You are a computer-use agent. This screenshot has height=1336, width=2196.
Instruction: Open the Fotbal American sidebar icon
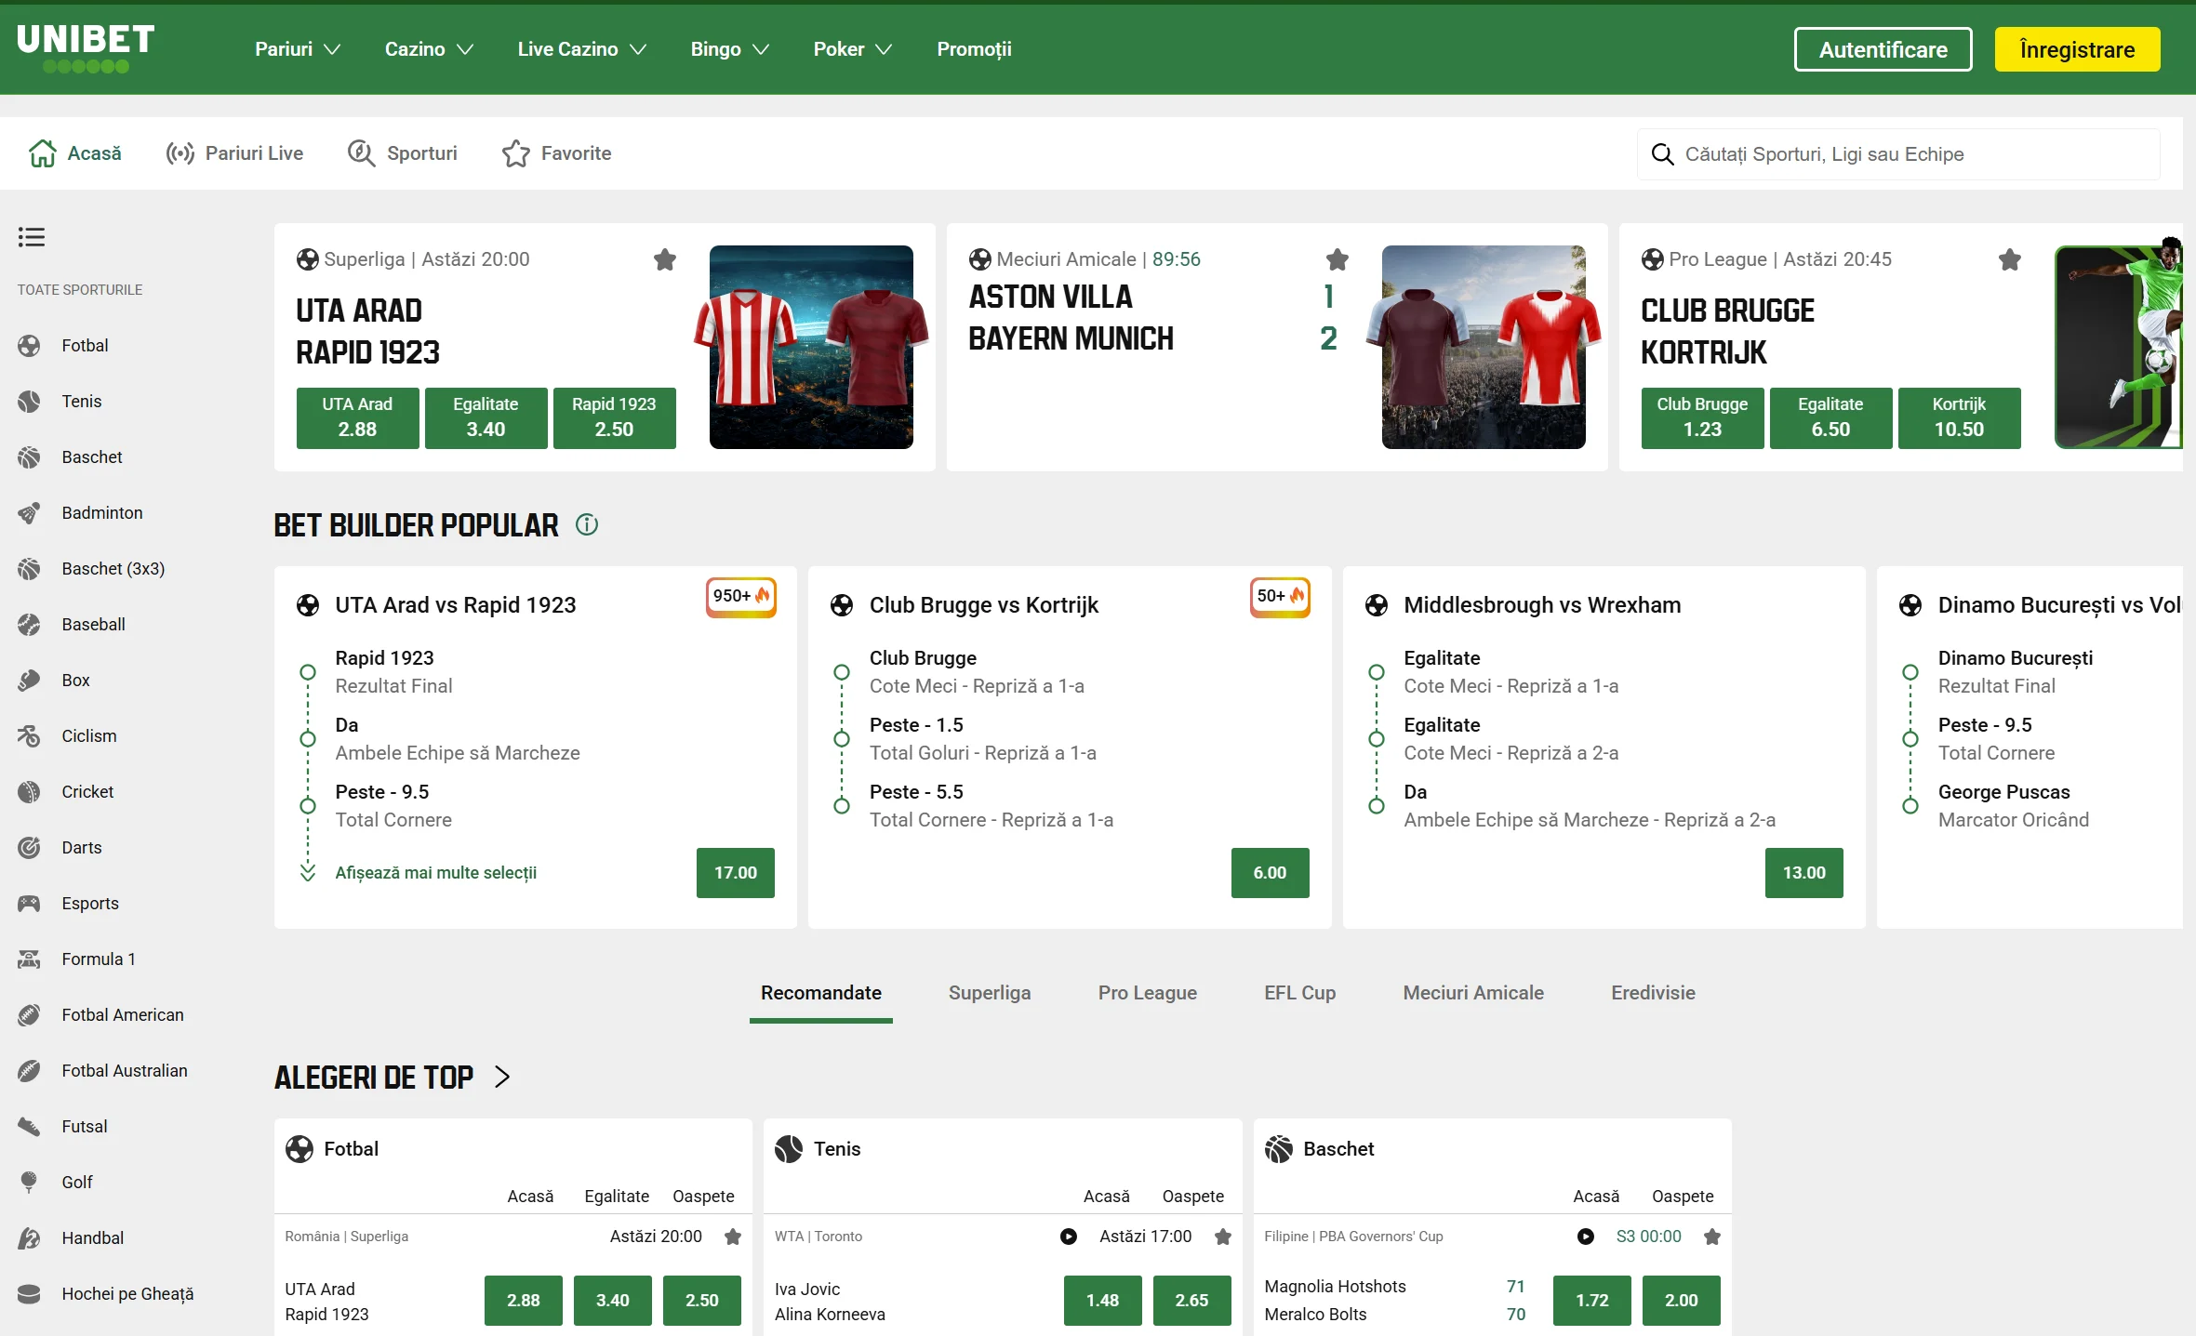(29, 1015)
